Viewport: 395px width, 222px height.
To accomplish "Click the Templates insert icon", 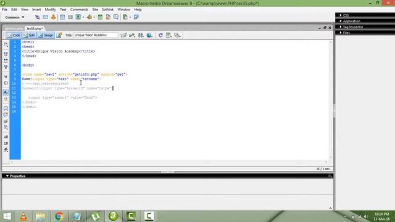I will 125,17.
